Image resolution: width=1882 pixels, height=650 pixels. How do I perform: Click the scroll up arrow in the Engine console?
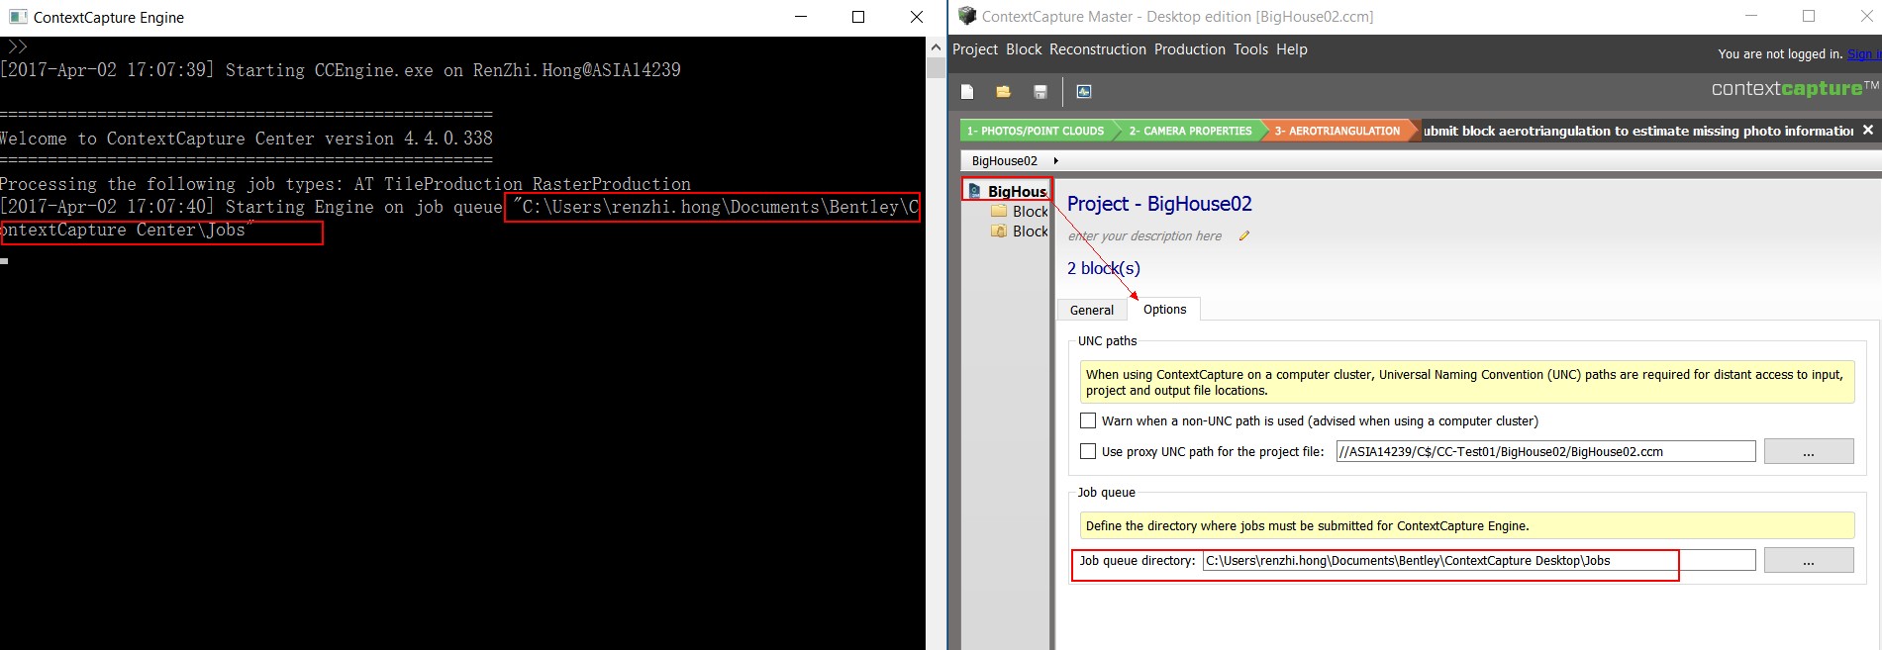pos(936,46)
